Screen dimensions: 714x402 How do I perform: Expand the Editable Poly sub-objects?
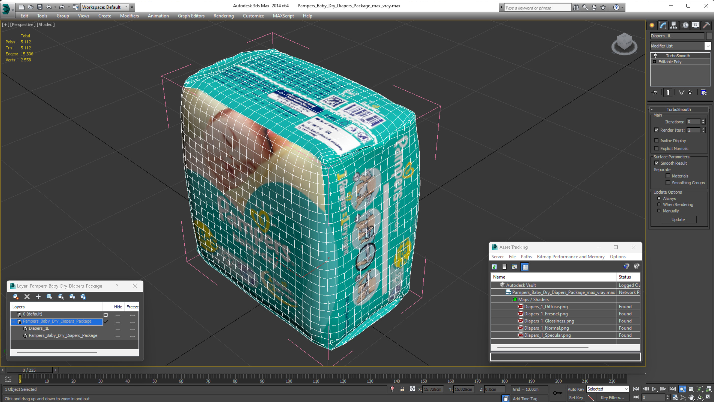coord(655,62)
